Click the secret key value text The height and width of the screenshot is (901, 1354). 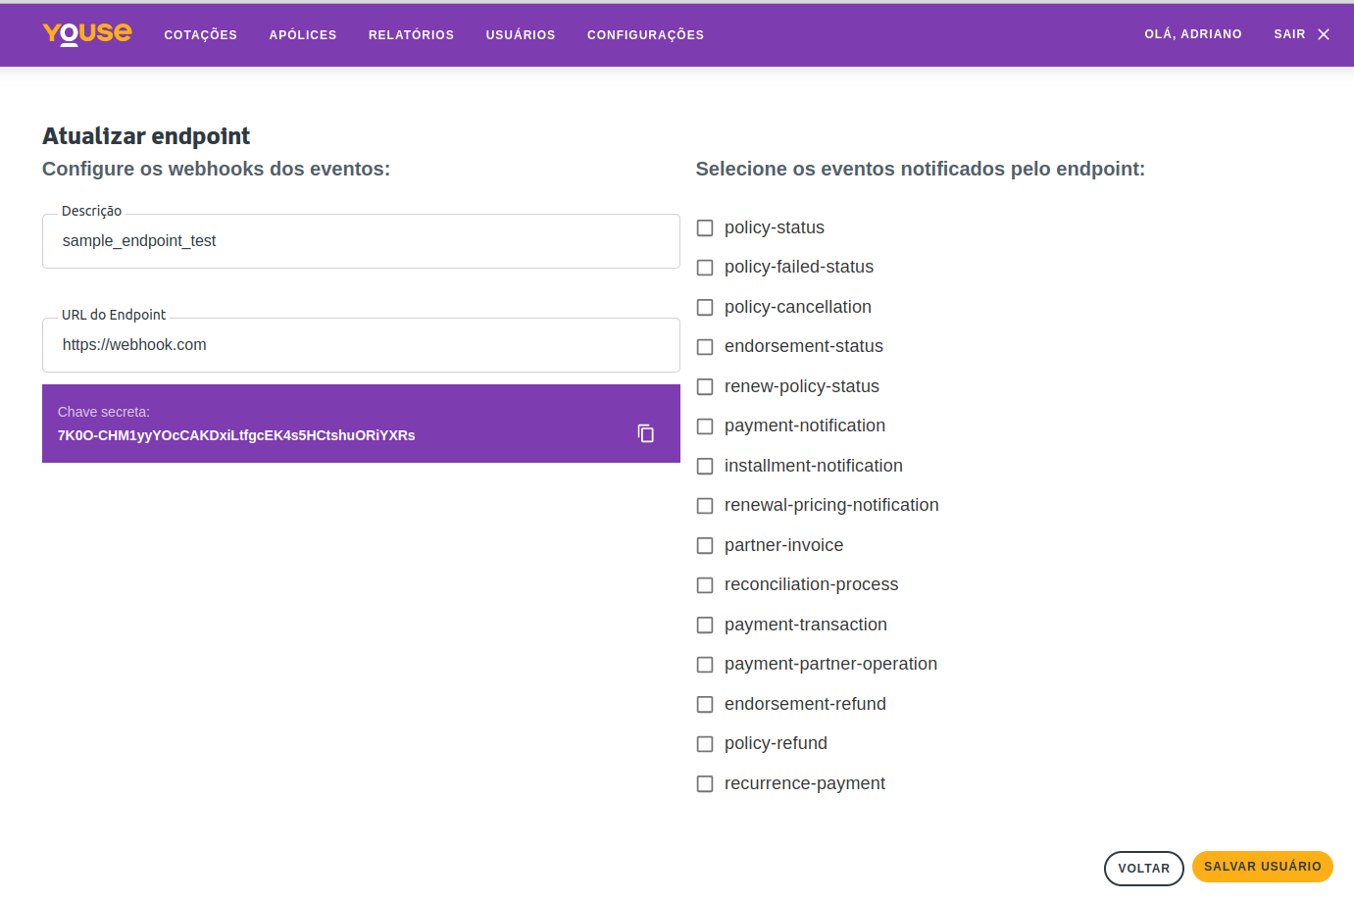(x=236, y=435)
